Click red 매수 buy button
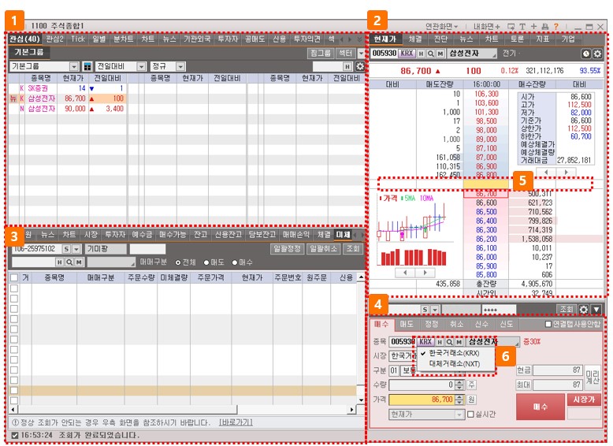This screenshot has height=446, width=613. pyautogui.click(x=541, y=407)
